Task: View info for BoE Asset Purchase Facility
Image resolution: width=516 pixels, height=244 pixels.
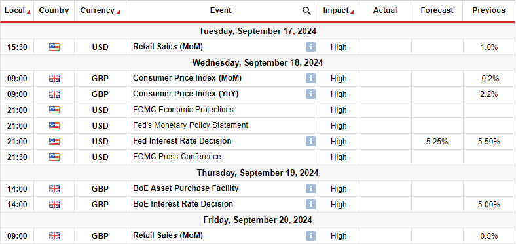Action: click(x=310, y=189)
